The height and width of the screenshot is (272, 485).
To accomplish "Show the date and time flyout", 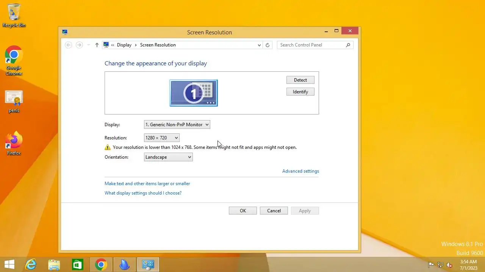I will [468, 265].
